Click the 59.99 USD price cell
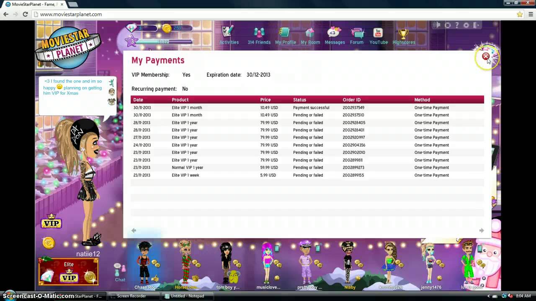536x301 pixels. click(x=269, y=168)
